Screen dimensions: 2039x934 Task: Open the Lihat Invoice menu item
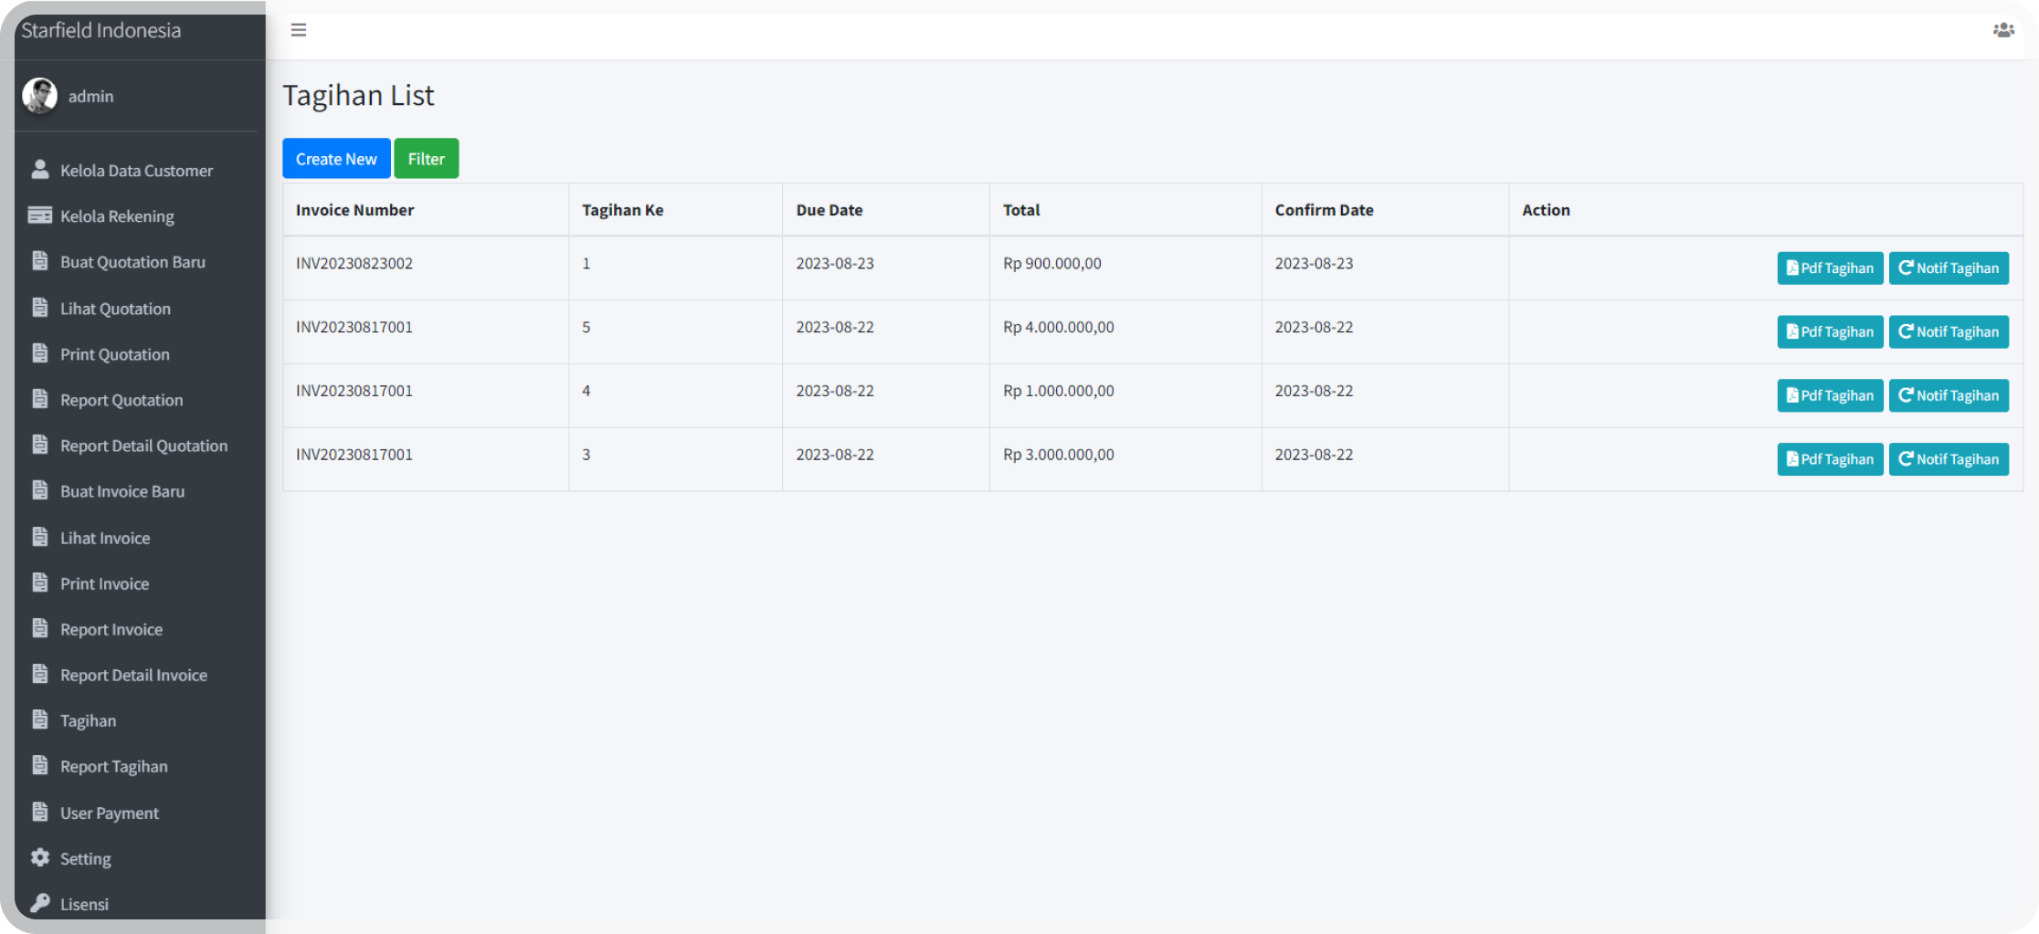coord(105,538)
